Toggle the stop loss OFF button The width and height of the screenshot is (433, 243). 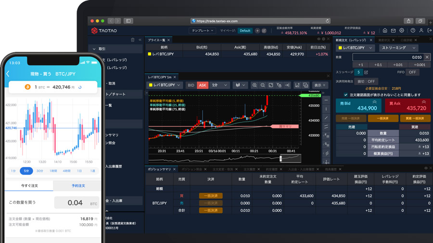click(x=366, y=81)
